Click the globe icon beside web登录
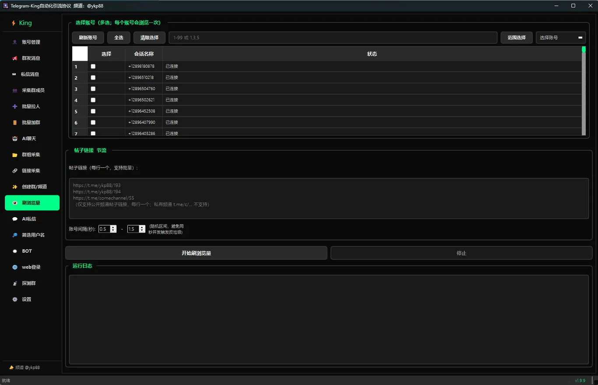This screenshot has width=598, height=385. click(x=15, y=267)
